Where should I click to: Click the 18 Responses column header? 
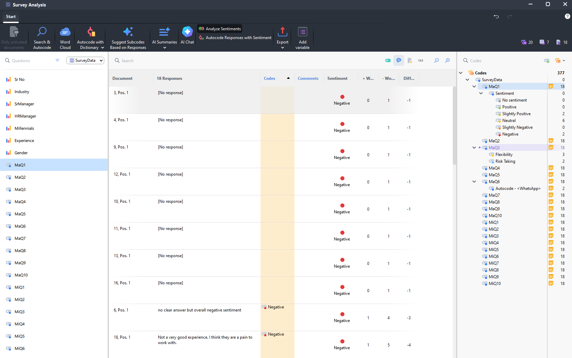207,78
